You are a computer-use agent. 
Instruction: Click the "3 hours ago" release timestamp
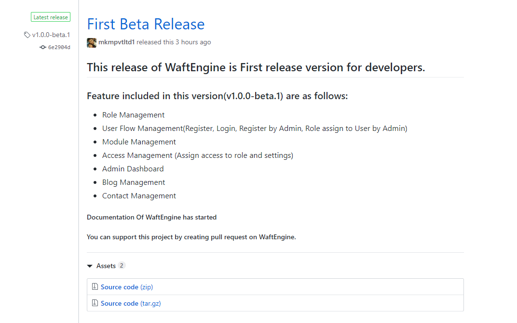(x=193, y=42)
